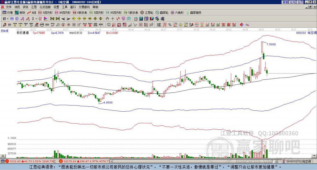Open the 论坛 link
Image resolution: width=317 pixels, height=170 pixels.
(293, 2)
